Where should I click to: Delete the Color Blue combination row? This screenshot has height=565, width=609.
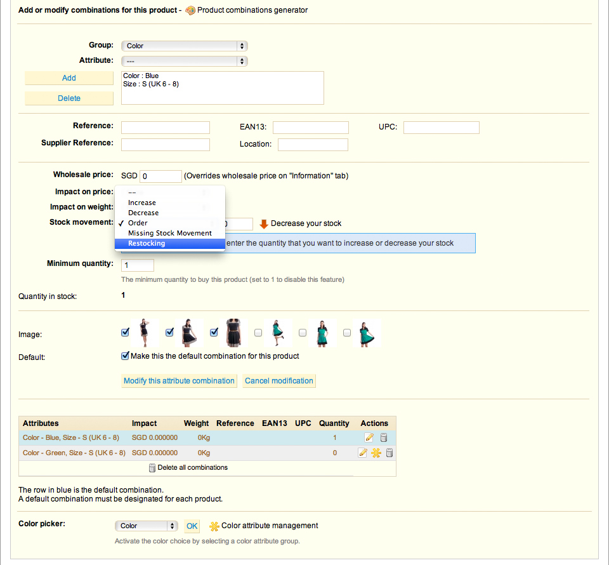(x=383, y=437)
